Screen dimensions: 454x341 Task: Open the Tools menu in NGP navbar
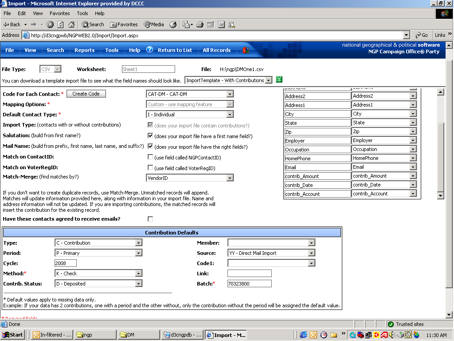112,50
